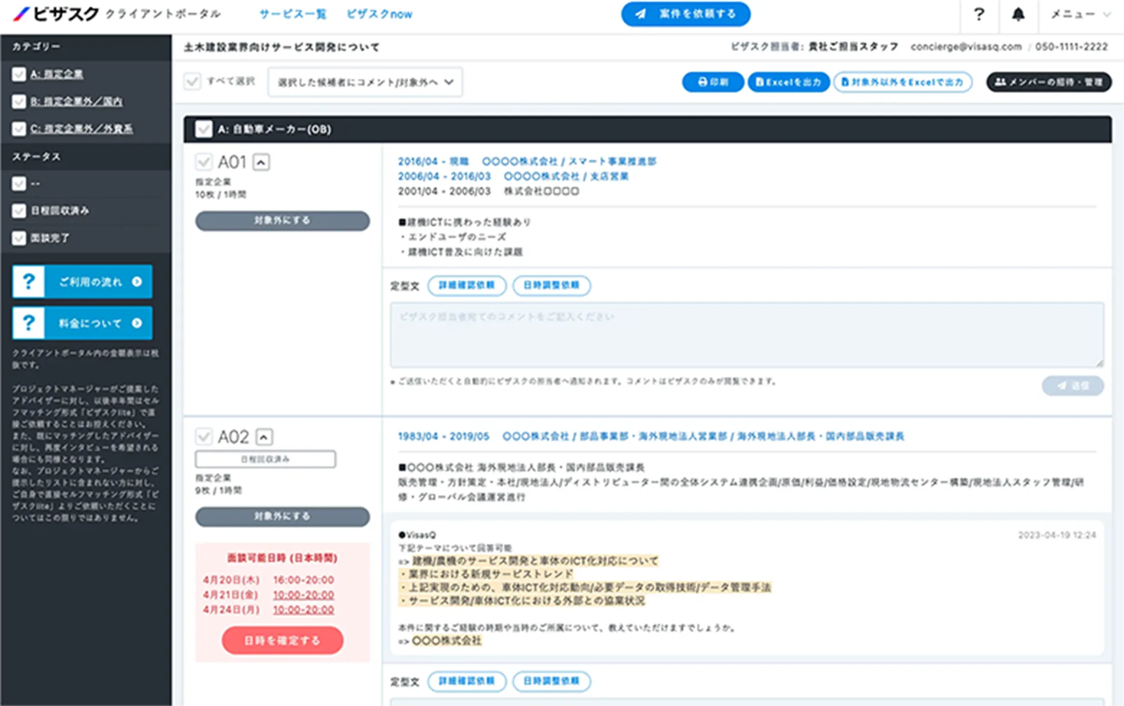Screen dimensions: 1124x706
Task: Open ビザスクnow in top navigation
Action: (379, 14)
